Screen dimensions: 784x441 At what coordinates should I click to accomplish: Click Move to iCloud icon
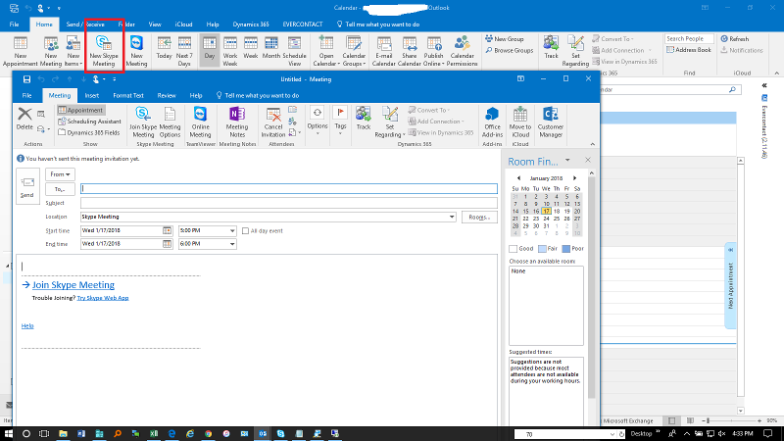520,122
